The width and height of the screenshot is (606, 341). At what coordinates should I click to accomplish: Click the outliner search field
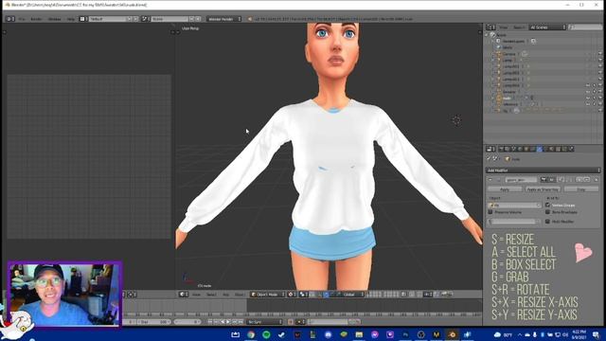(585, 27)
